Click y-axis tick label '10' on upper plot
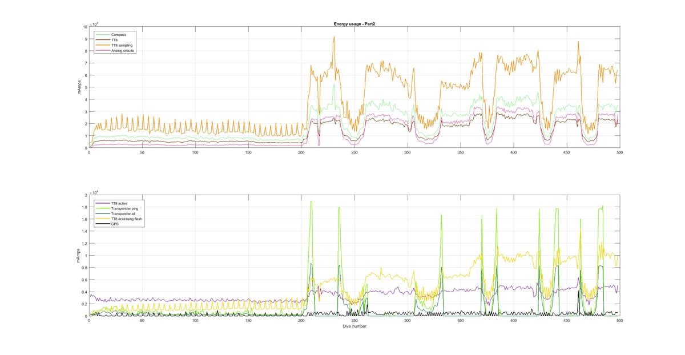 point(85,27)
